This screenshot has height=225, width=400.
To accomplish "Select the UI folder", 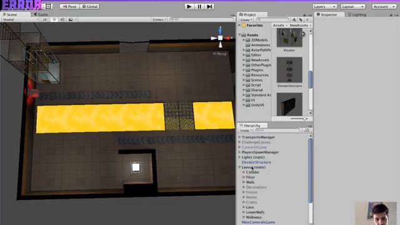I will tap(252, 100).
